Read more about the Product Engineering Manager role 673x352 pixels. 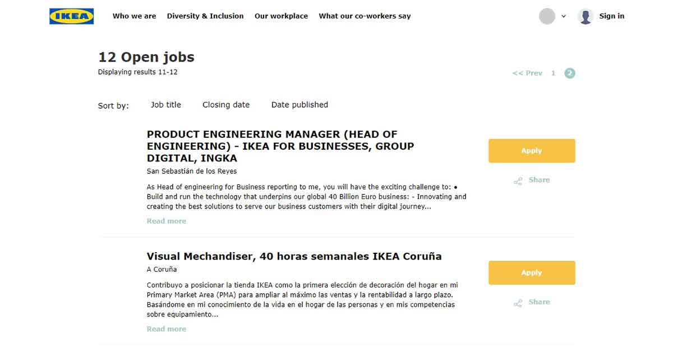click(166, 221)
